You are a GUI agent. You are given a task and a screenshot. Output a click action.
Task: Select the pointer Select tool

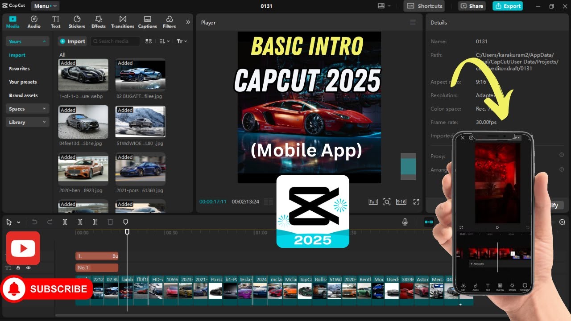tap(9, 222)
